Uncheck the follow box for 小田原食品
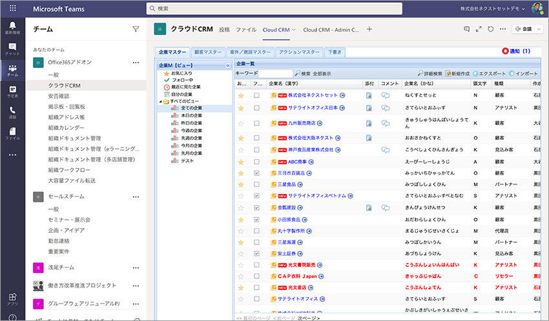Screen dimensions: 549x321 pos(256,220)
